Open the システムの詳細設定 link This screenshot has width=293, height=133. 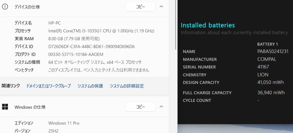click(127, 86)
